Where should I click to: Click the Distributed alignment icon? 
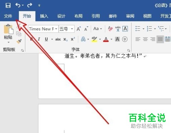pyautogui.click(x=167, y=39)
